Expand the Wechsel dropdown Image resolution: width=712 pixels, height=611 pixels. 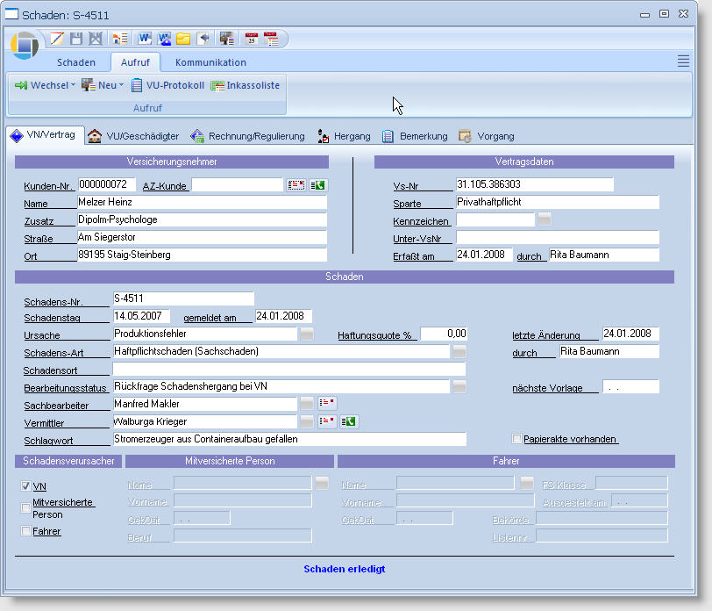coord(46,85)
